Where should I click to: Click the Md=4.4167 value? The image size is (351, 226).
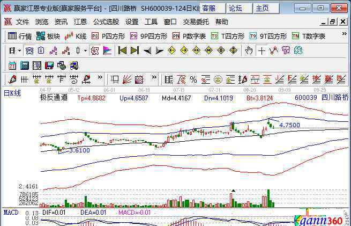(176, 98)
